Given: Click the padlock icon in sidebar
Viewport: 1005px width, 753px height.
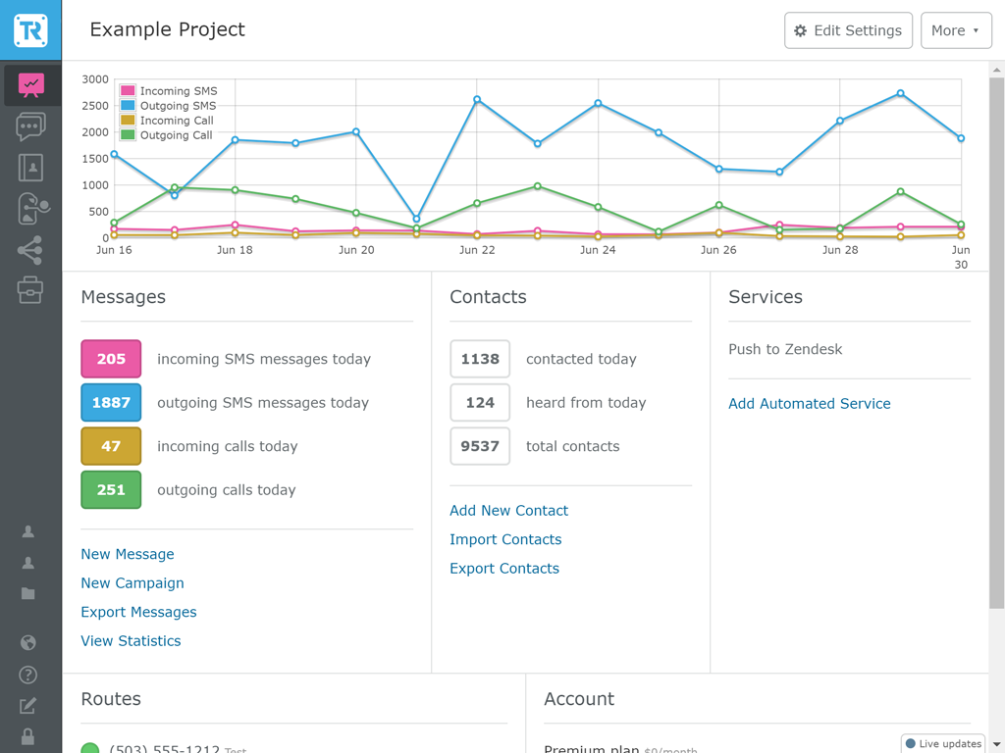Looking at the screenshot, I should (x=28, y=736).
